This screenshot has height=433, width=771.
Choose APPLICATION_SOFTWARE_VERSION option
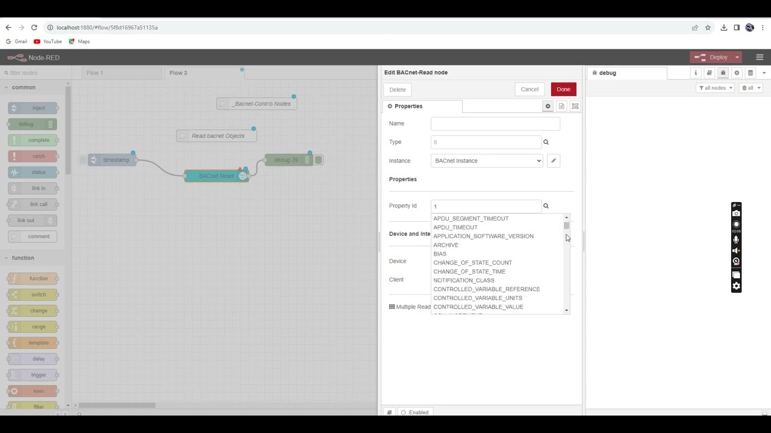pyautogui.click(x=484, y=236)
